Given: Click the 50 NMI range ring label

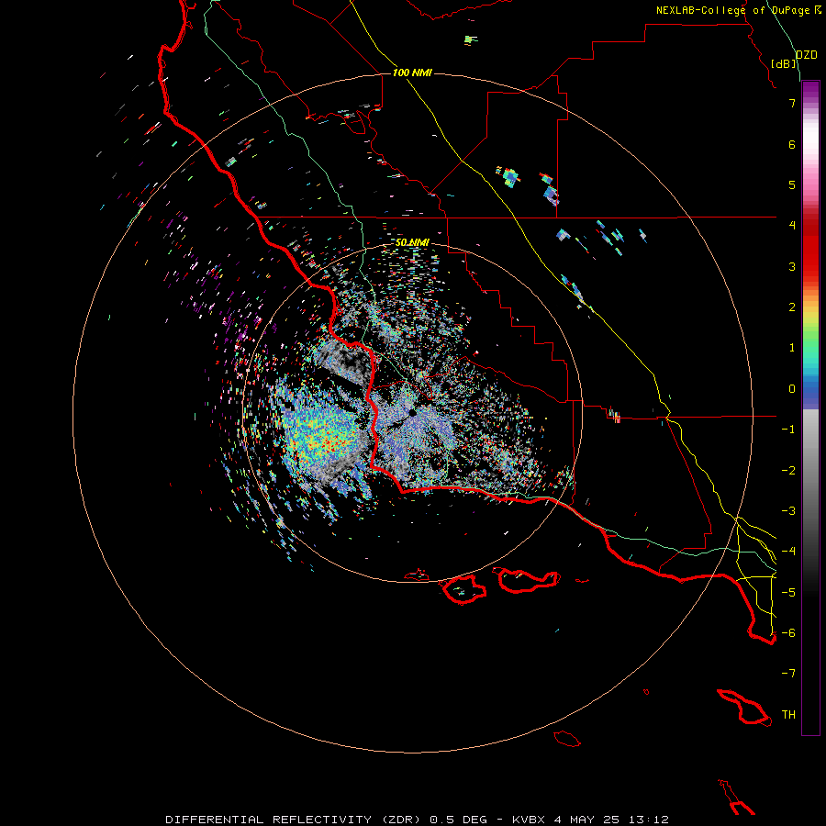Looking at the screenshot, I should pyautogui.click(x=412, y=242).
